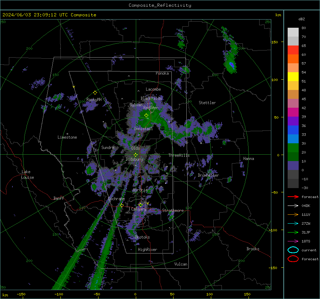Select the 65 dBZ red color swatch
Image resolution: width=320 pixels, height=299 pixels.
pyautogui.click(x=293, y=50)
